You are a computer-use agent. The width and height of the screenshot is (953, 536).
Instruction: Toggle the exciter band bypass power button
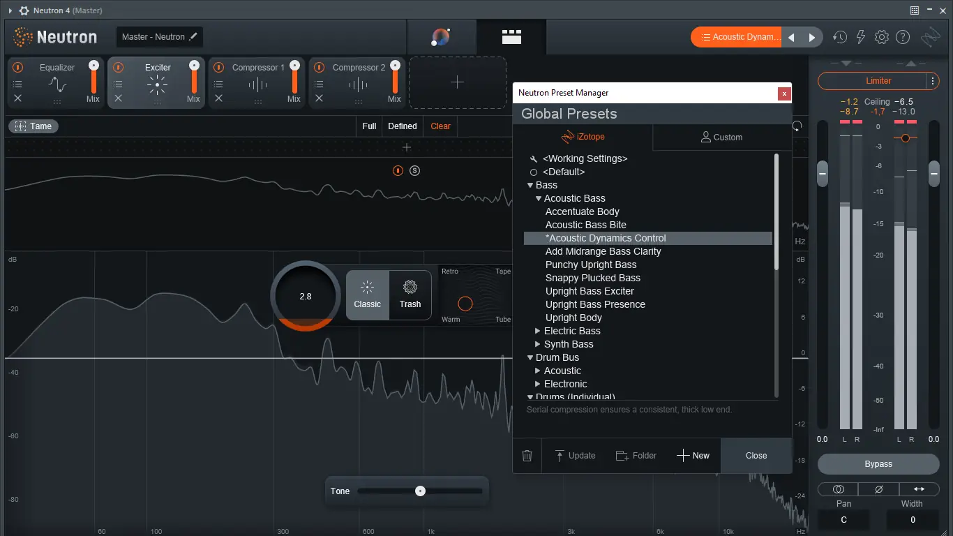398,170
